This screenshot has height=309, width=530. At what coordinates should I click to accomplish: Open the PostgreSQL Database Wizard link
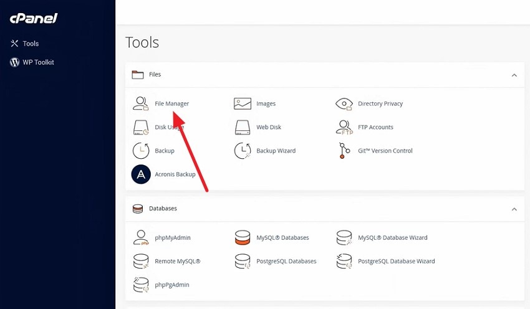coord(396,262)
